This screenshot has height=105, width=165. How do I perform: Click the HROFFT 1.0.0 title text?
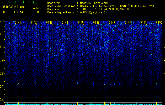20,2
